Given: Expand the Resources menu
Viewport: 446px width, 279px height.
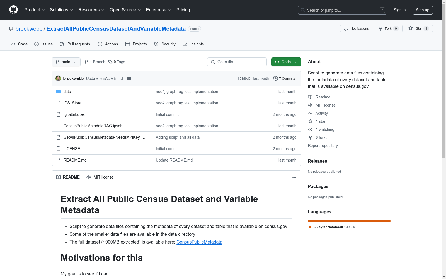Looking at the screenshot, I should click(x=91, y=10).
